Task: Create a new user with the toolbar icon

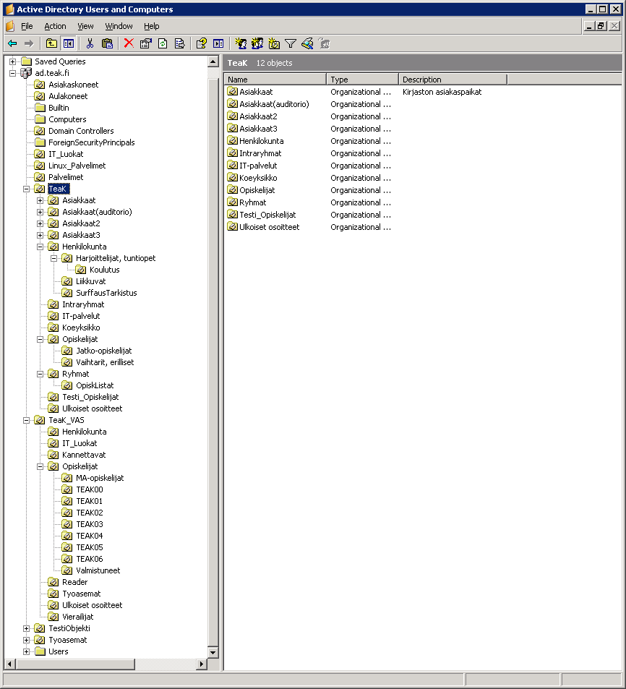Action: tap(241, 43)
